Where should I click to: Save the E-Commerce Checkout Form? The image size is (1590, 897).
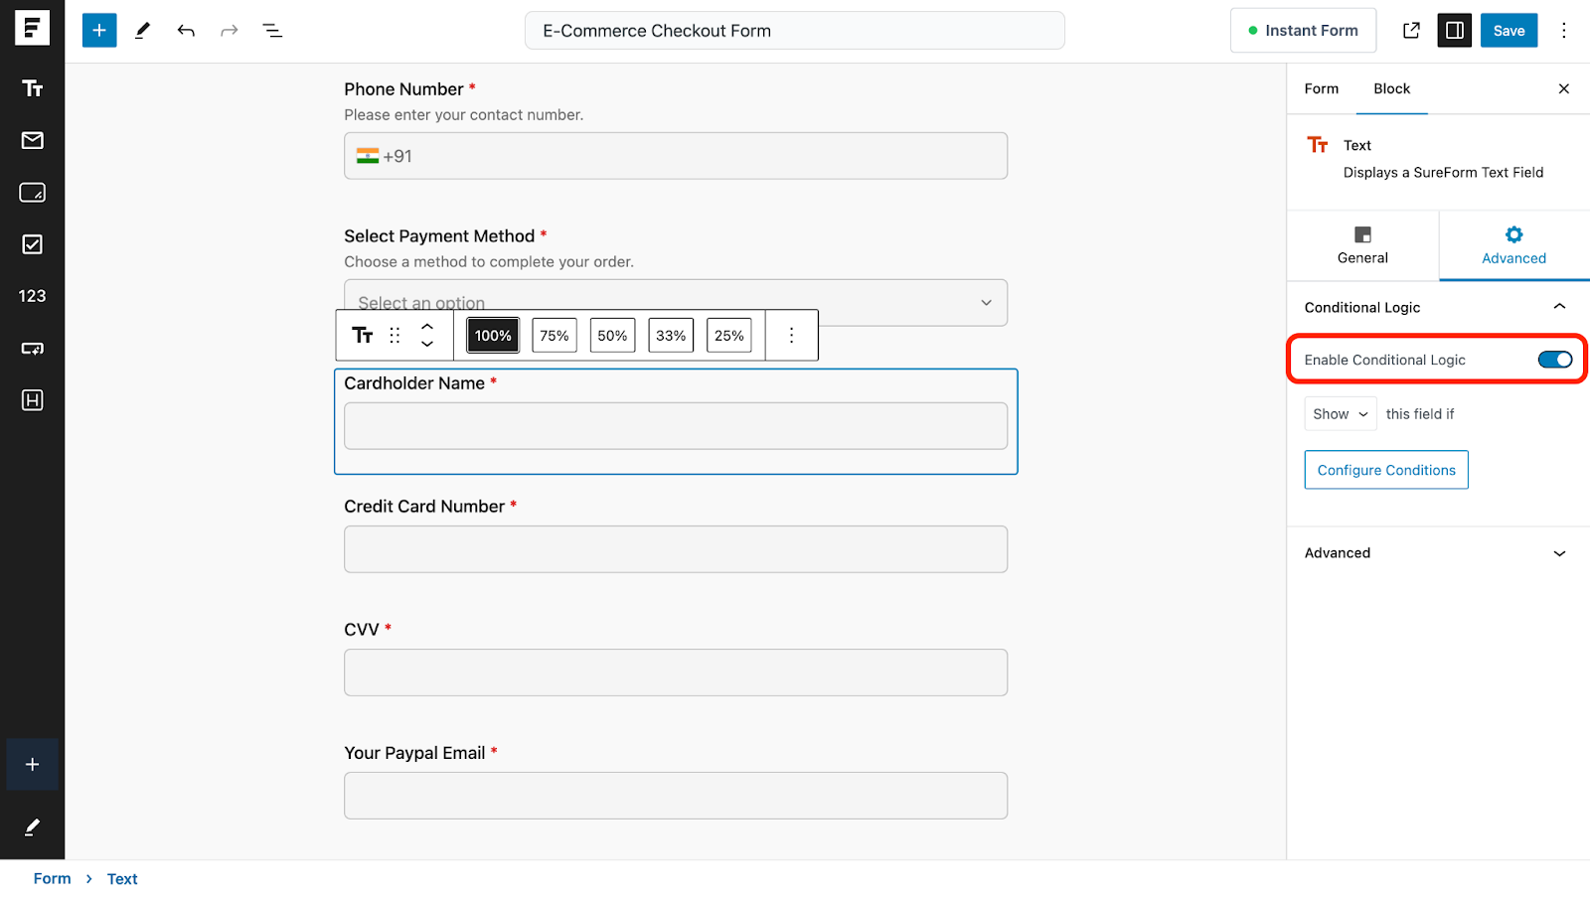(1509, 30)
